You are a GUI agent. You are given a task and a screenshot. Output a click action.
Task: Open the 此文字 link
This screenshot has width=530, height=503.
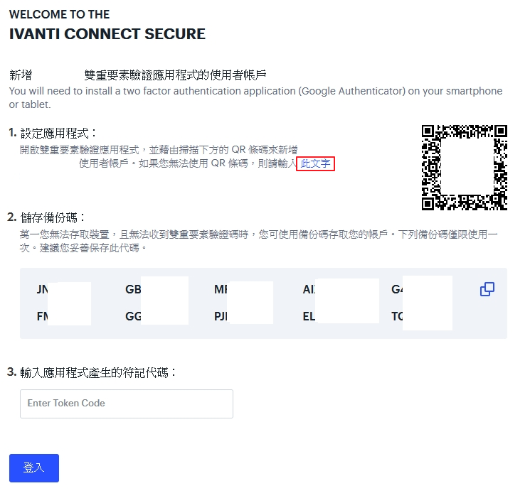315,163
